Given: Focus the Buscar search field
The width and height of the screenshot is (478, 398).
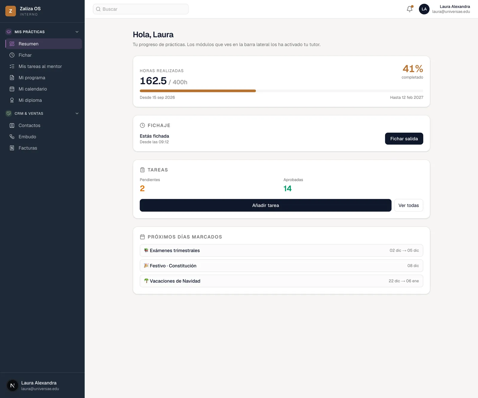Looking at the screenshot, I should point(141,9).
